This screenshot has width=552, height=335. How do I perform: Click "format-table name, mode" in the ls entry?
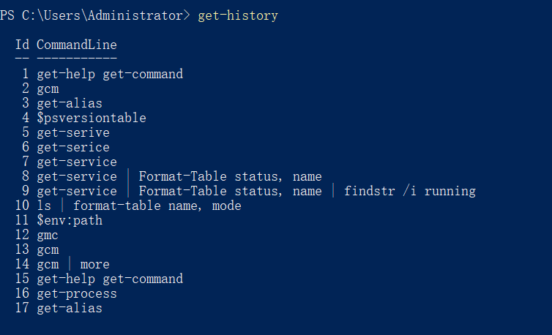[157, 206]
